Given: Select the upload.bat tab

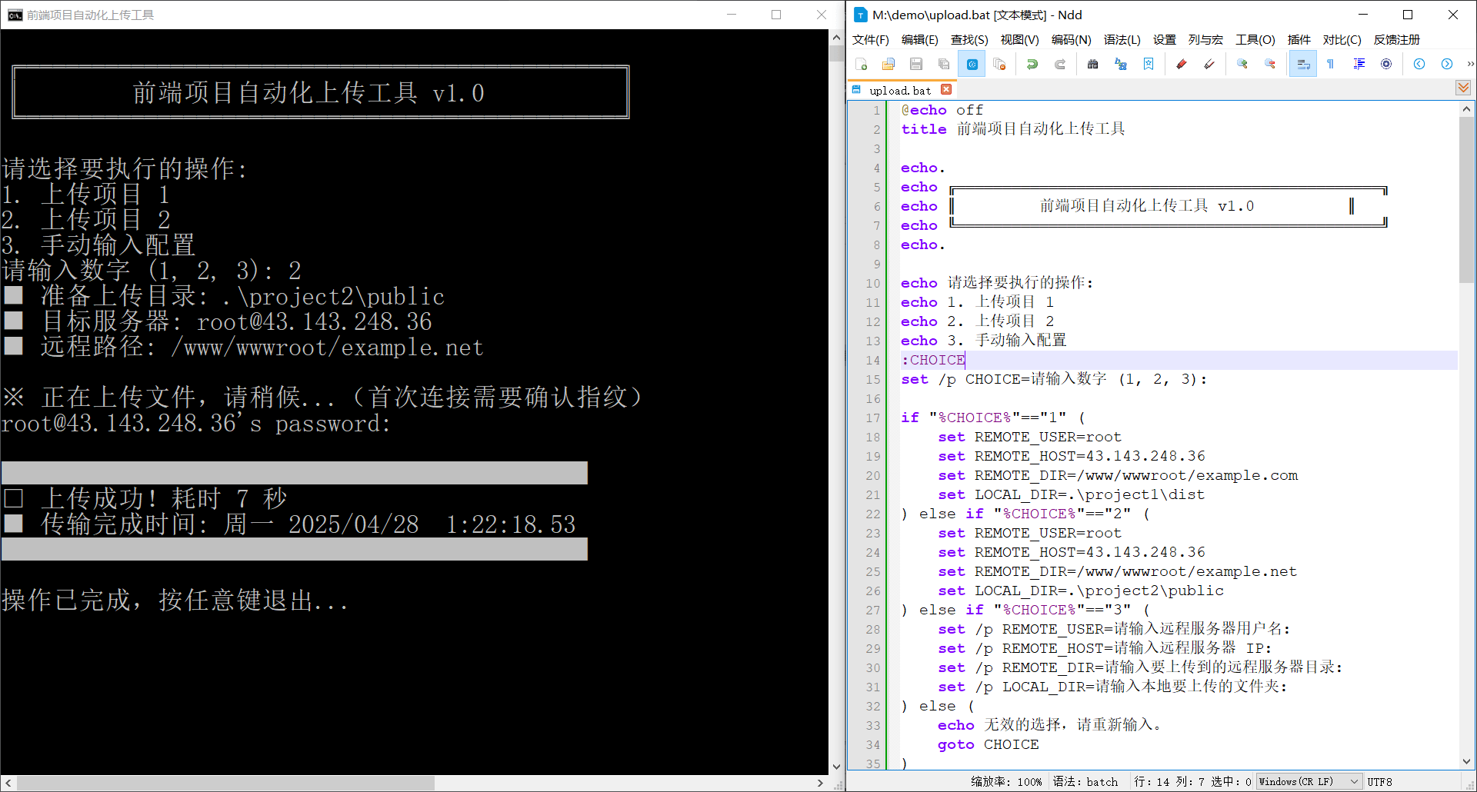Looking at the screenshot, I should click(899, 90).
